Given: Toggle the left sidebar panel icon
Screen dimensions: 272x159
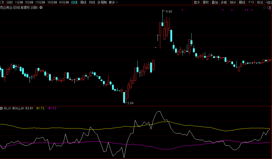Looking at the screenshot, I should point(2,3).
